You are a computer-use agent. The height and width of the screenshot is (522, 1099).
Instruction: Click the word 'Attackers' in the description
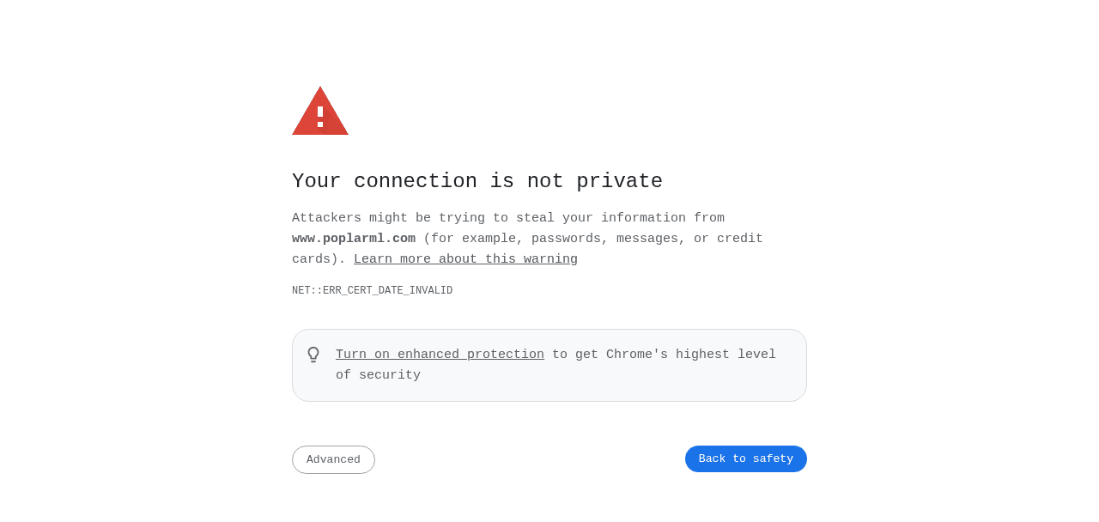pyautogui.click(x=326, y=218)
